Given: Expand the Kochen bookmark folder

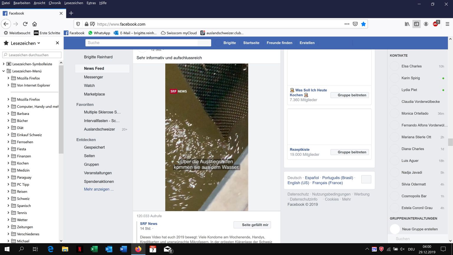Looking at the screenshot, I should (8, 163).
